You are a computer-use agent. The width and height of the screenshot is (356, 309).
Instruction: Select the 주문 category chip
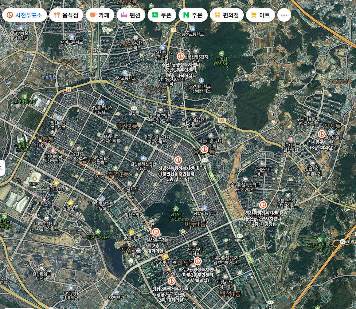tap(193, 15)
